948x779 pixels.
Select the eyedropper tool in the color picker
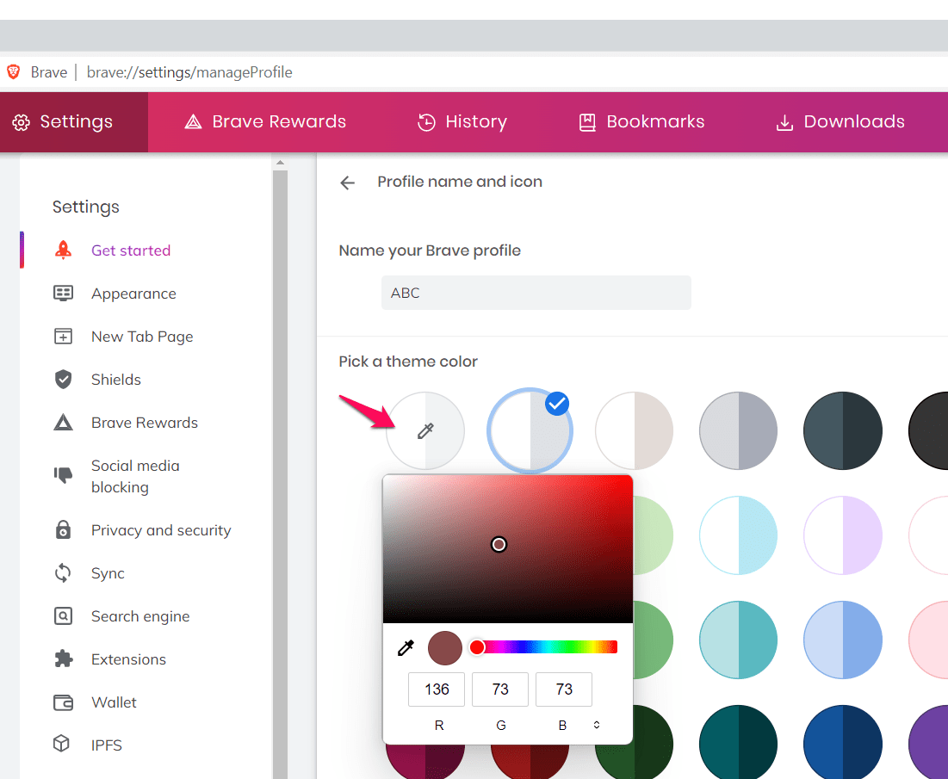[406, 648]
